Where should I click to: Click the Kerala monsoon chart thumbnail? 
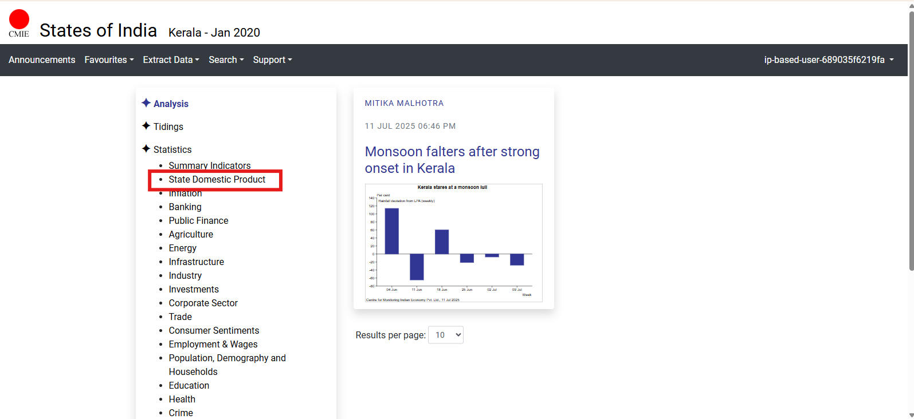click(453, 243)
